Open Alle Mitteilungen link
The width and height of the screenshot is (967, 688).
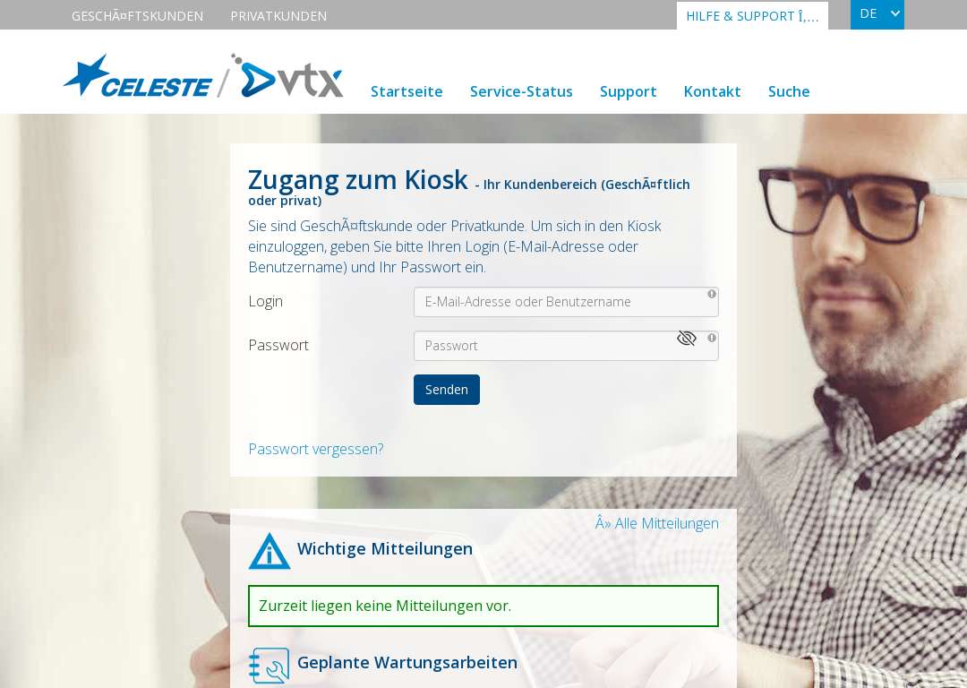(x=657, y=523)
